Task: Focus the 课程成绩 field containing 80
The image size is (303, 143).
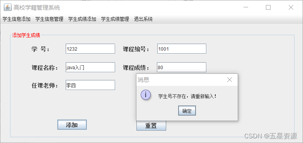Action: click(182, 67)
